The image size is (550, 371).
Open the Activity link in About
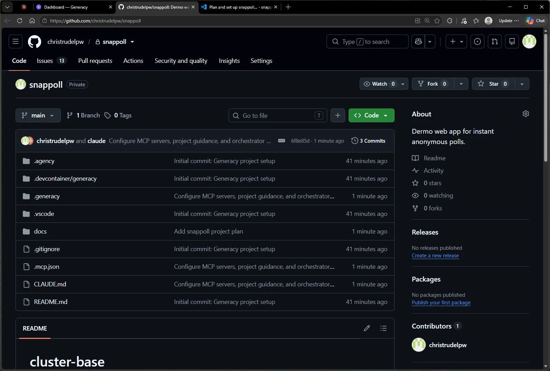coord(434,171)
